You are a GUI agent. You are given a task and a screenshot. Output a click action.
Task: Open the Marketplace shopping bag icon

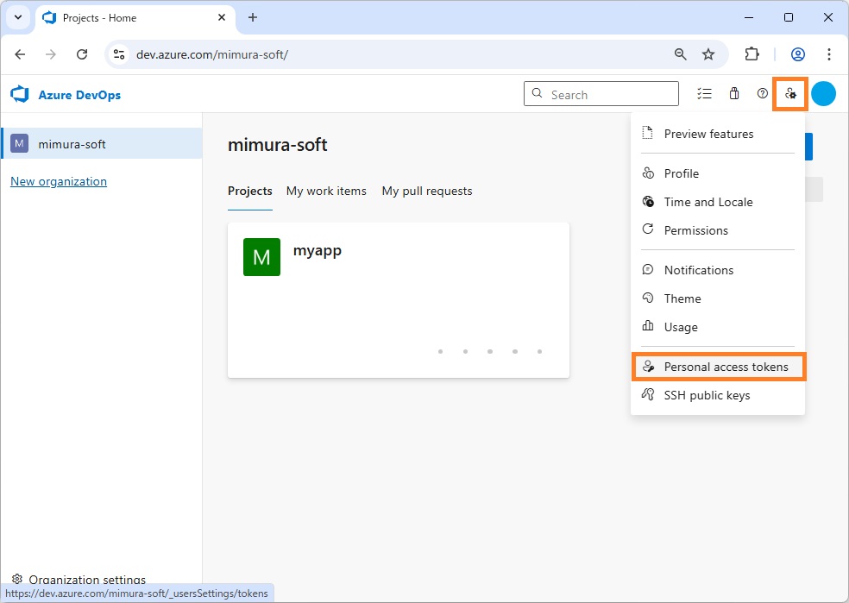pyautogui.click(x=734, y=94)
